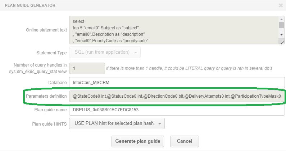Click the SQL run from application arrow
The height and width of the screenshot is (151, 286).
(x=136, y=53)
